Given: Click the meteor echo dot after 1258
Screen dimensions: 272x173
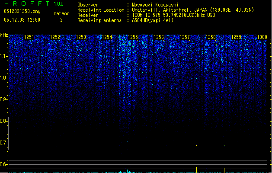Looking at the screenshot, I should 224,146.
